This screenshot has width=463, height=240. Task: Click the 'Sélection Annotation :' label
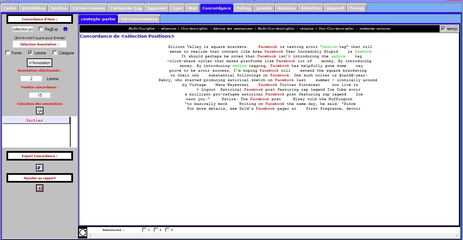40,44
